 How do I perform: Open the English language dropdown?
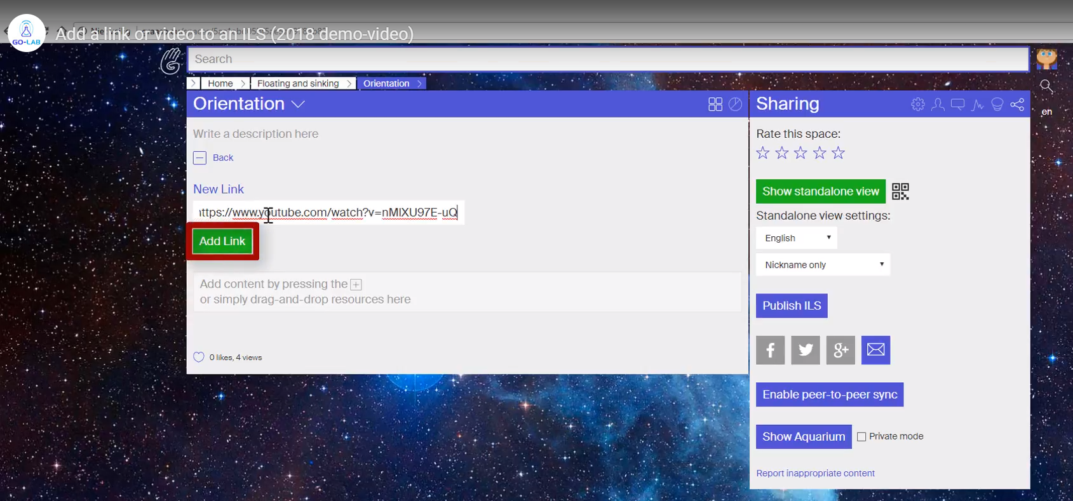tap(797, 238)
